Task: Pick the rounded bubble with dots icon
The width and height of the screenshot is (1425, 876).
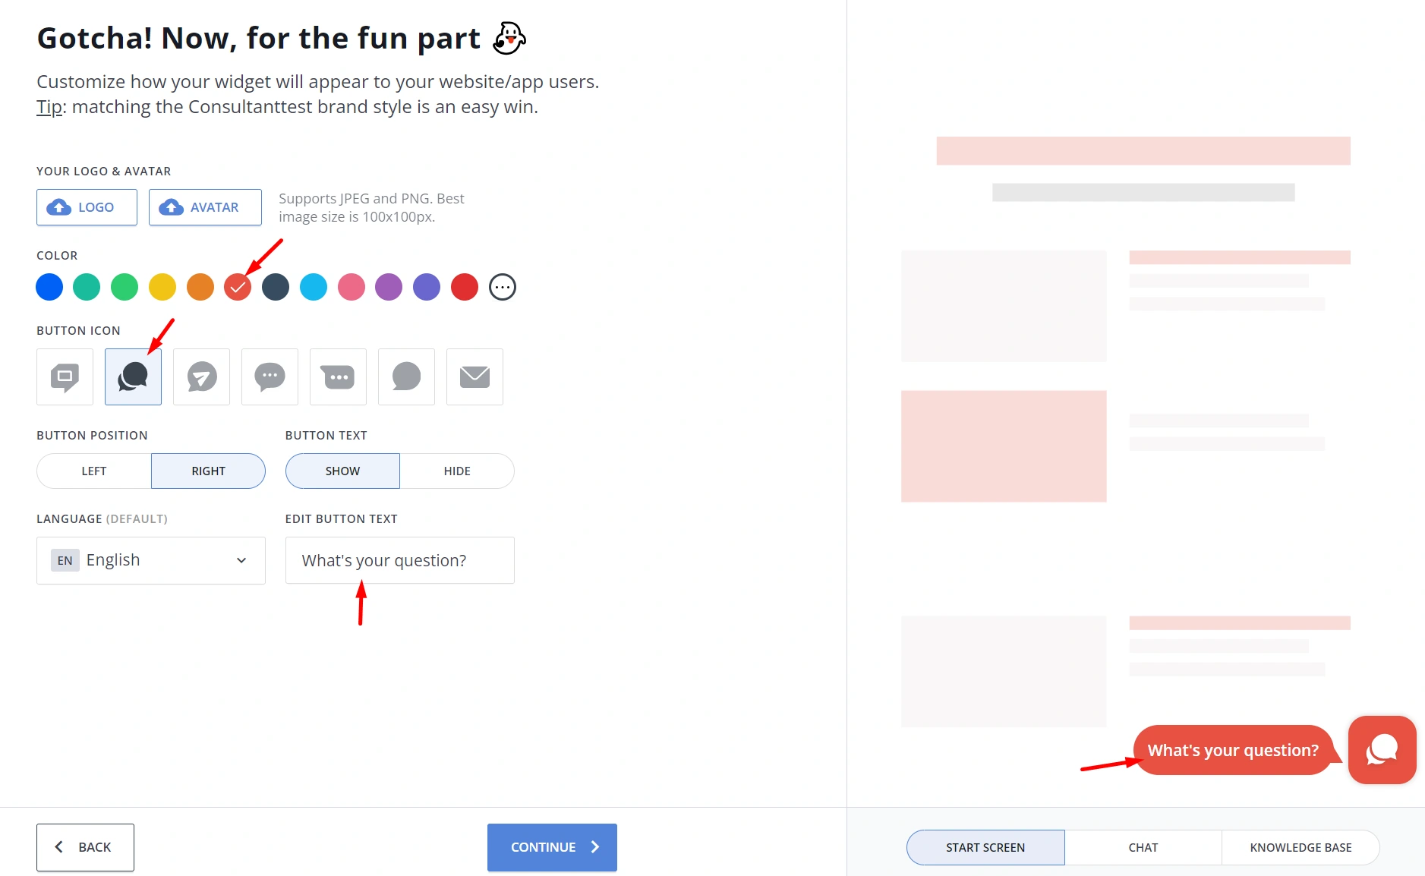Action: (x=270, y=377)
